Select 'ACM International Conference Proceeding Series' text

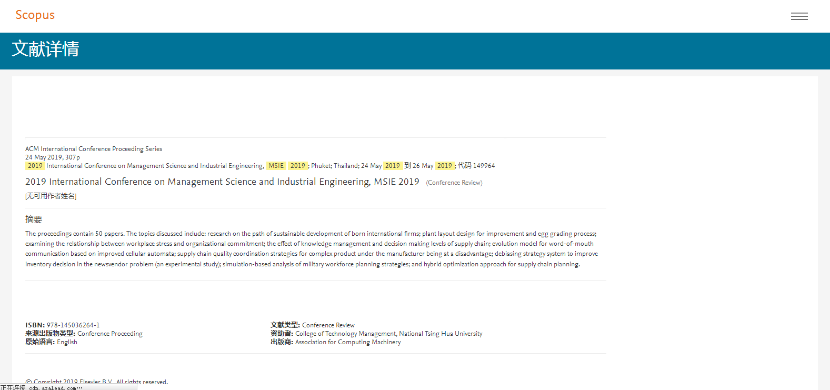click(x=94, y=149)
